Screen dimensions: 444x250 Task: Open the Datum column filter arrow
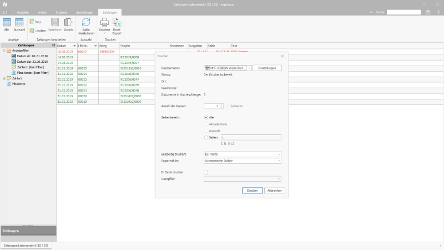click(74, 46)
